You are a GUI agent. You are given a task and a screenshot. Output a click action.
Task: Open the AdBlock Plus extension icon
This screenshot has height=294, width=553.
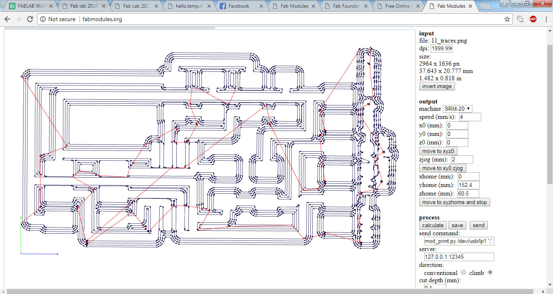click(x=533, y=19)
